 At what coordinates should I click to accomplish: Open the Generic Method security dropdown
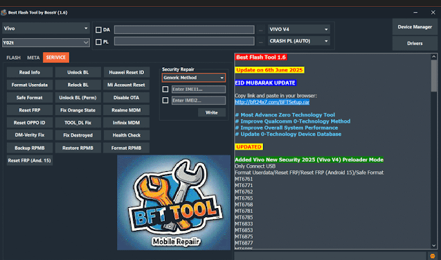coord(194,78)
